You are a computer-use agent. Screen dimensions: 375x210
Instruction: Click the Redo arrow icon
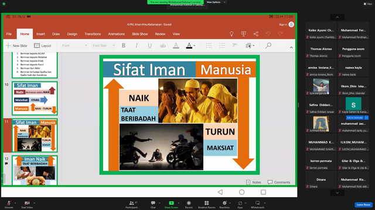coord(280,34)
